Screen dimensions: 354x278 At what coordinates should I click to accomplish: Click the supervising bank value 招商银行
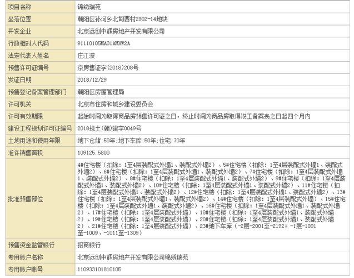[x=89, y=245]
